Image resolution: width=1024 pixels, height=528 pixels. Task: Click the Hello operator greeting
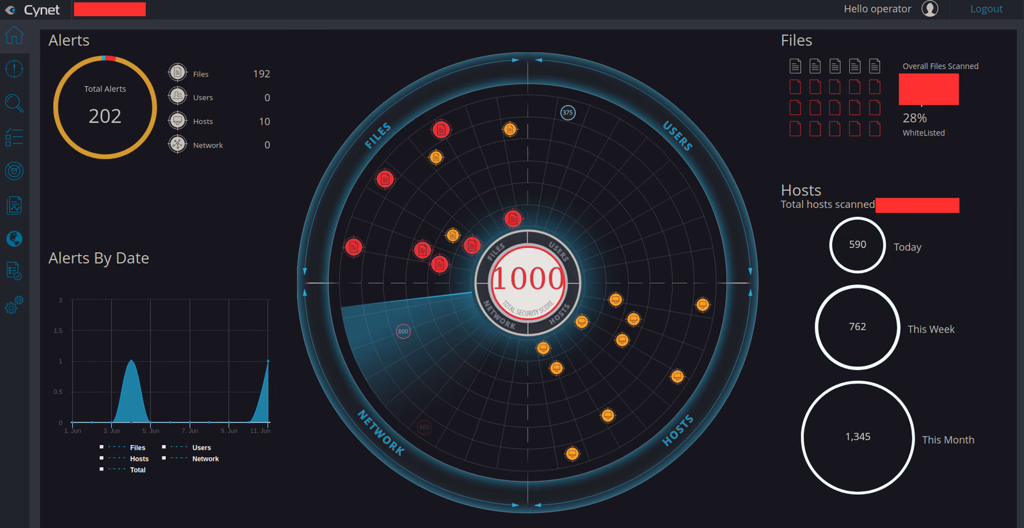(877, 9)
